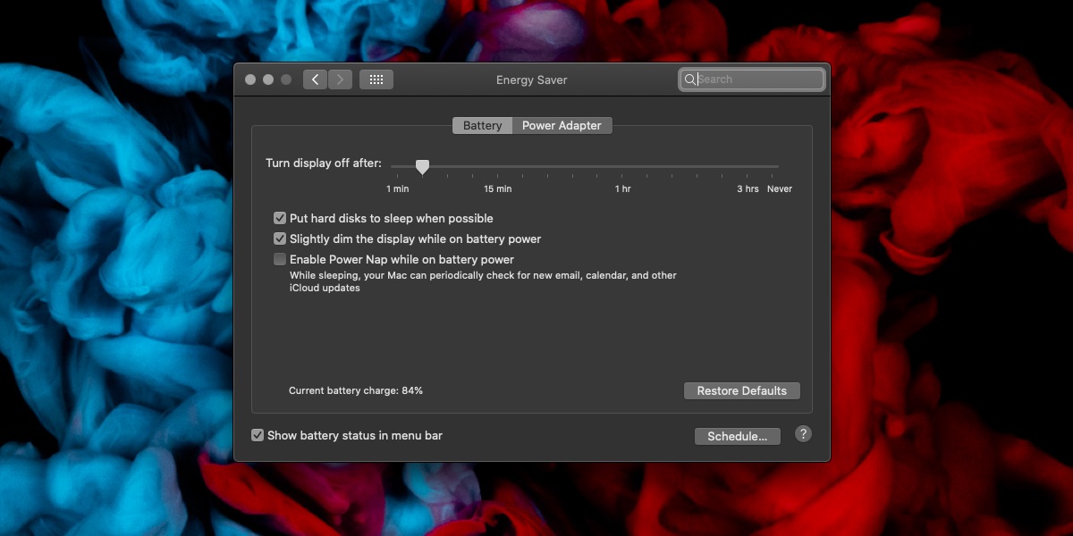Close the Energy Saver window
Image resolution: width=1073 pixels, height=536 pixels.
click(250, 80)
